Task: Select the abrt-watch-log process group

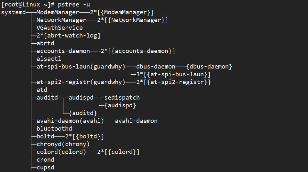Action: point(68,36)
